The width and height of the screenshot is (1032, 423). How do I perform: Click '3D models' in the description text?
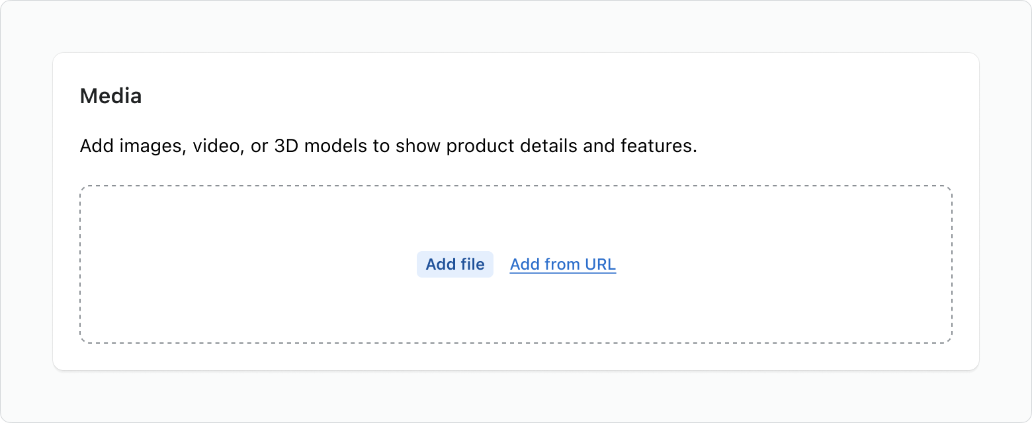point(320,145)
